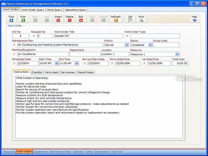The width and height of the screenshot is (208, 156).
Task: Go to Descriptions bottom section
Action: tap(102, 152)
